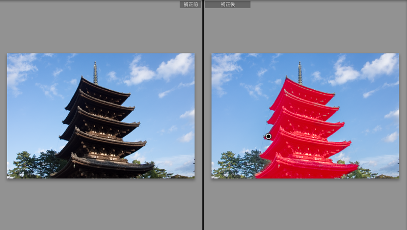This screenshot has width=407, height=230.
Task: Select the 補正前 view label
Action: [191, 5]
